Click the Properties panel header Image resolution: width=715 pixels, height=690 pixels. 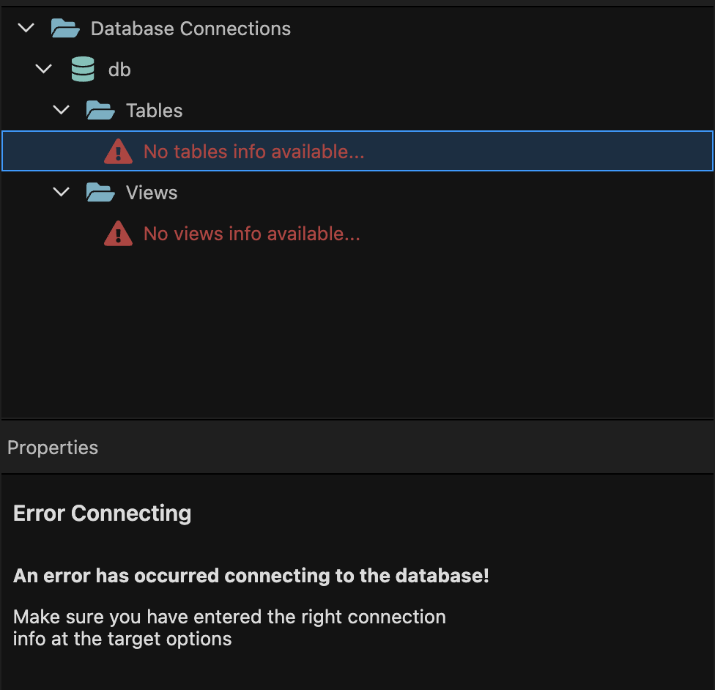[x=53, y=448]
